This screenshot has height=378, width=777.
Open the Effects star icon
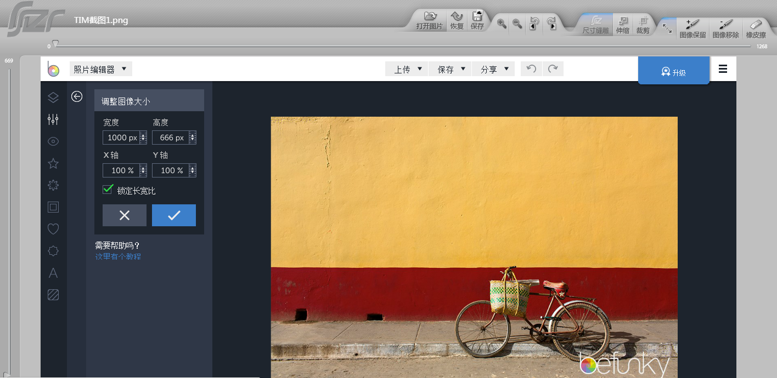(x=53, y=163)
